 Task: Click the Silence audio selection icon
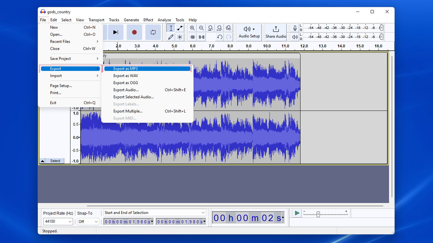(202, 37)
